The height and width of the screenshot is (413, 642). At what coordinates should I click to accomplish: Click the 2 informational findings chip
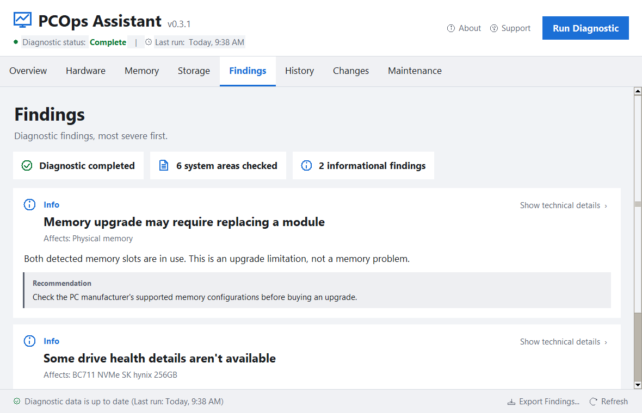pos(363,166)
